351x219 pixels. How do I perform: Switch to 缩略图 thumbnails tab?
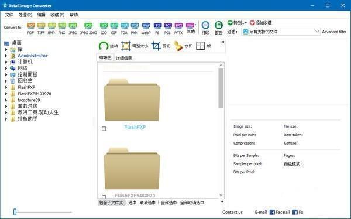(x=105, y=57)
